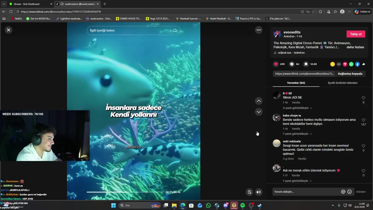Expand description with 'daha fazlası'
The image size is (373, 210).
(x=355, y=47)
